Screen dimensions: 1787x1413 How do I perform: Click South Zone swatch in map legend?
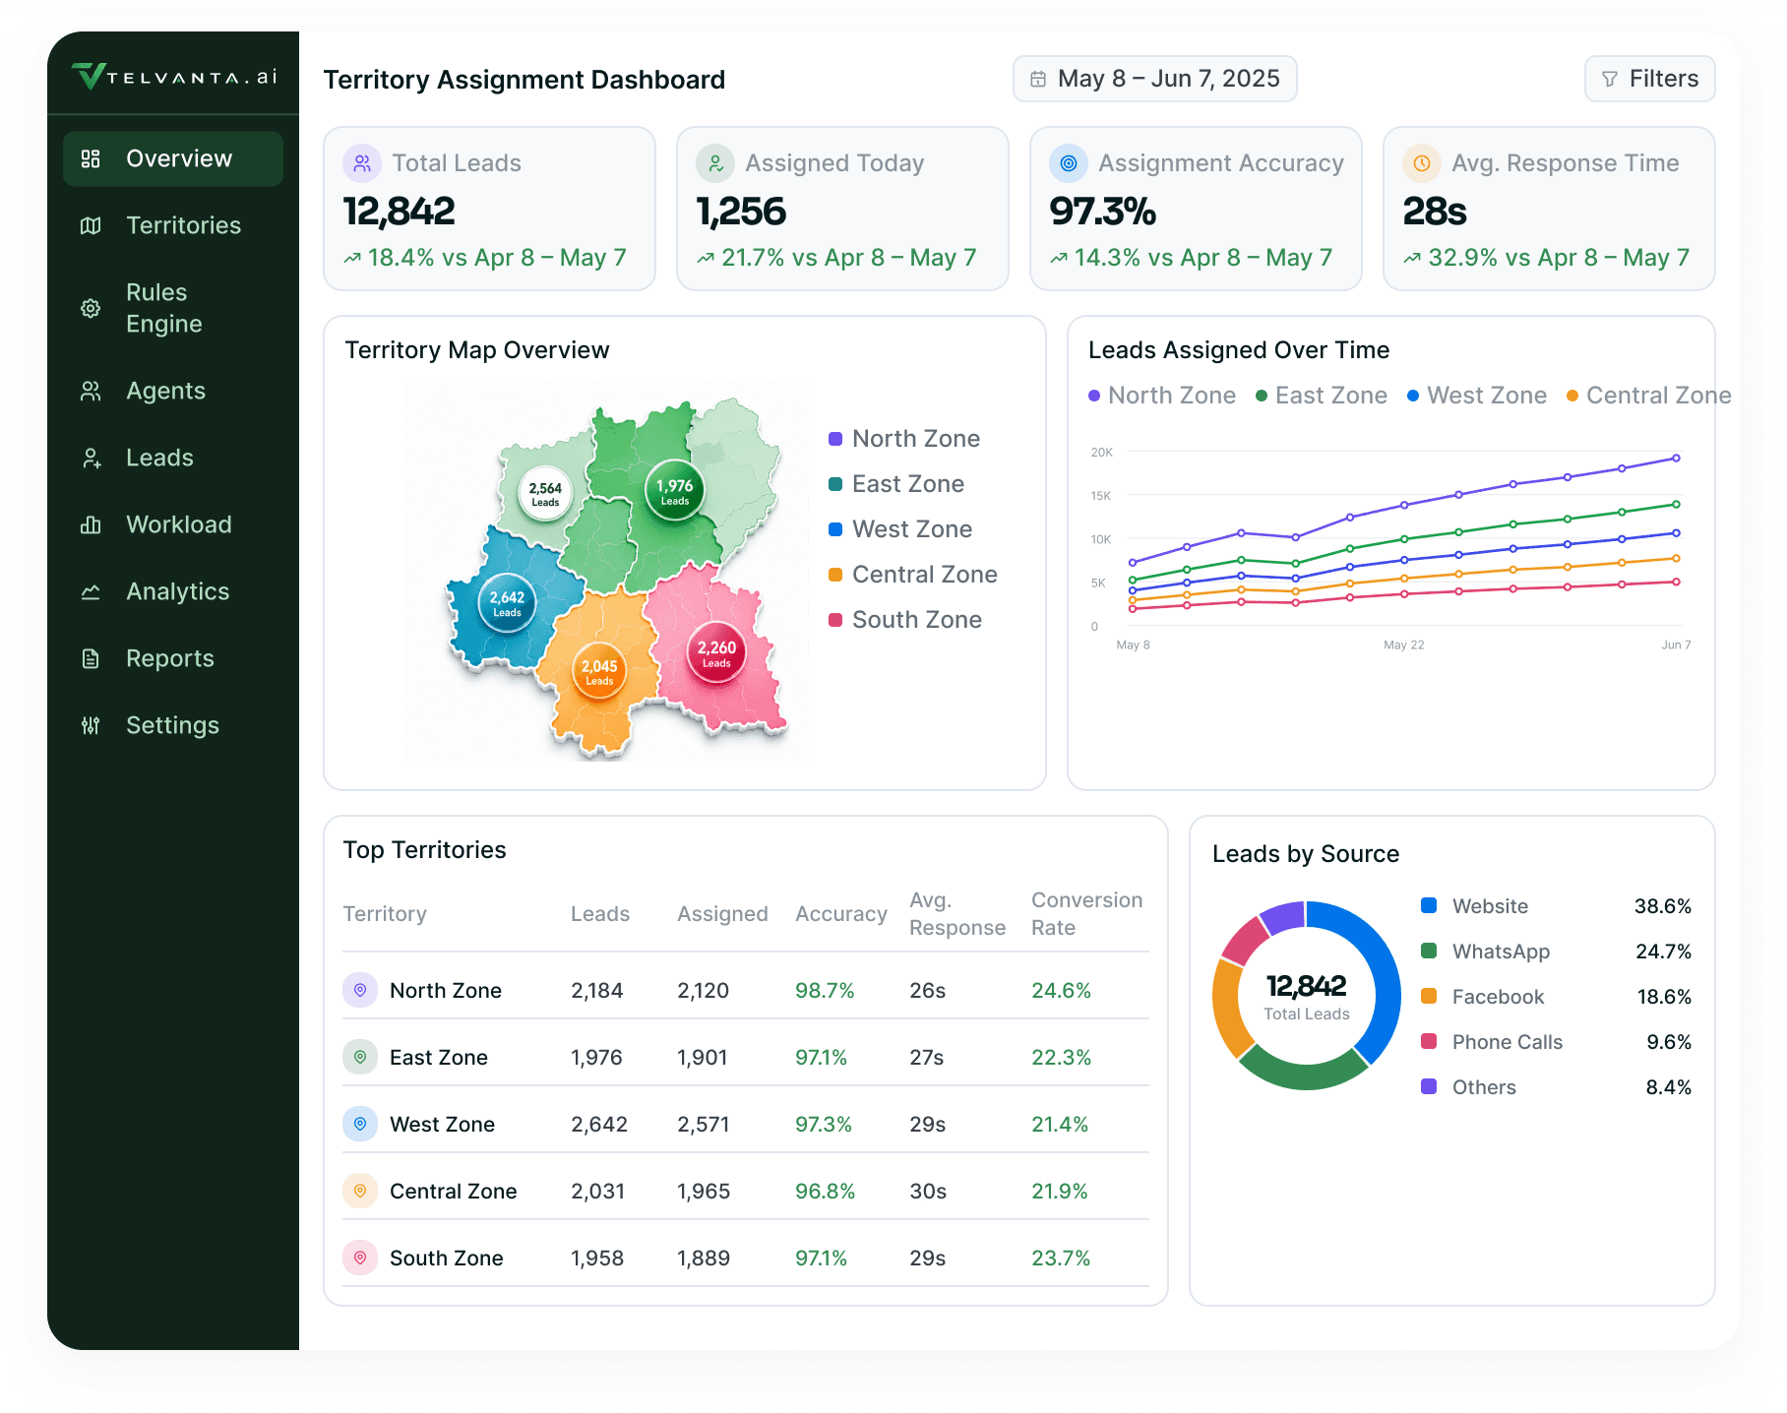[x=835, y=620]
